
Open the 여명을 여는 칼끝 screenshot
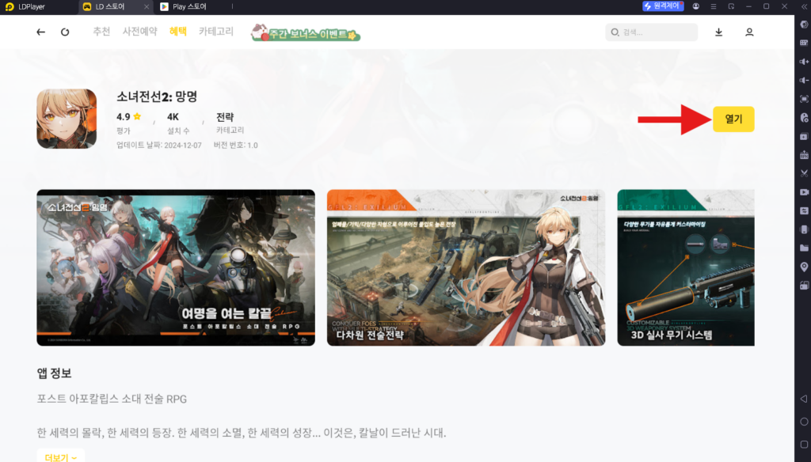pyautogui.click(x=176, y=267)
